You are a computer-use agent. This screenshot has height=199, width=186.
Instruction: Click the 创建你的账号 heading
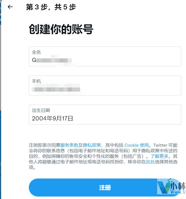pyautogui.click(x=61, y=29)
